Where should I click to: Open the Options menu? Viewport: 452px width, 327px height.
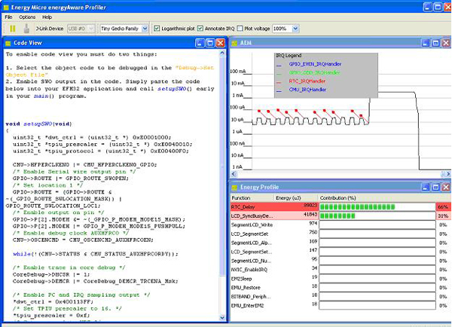27,17
